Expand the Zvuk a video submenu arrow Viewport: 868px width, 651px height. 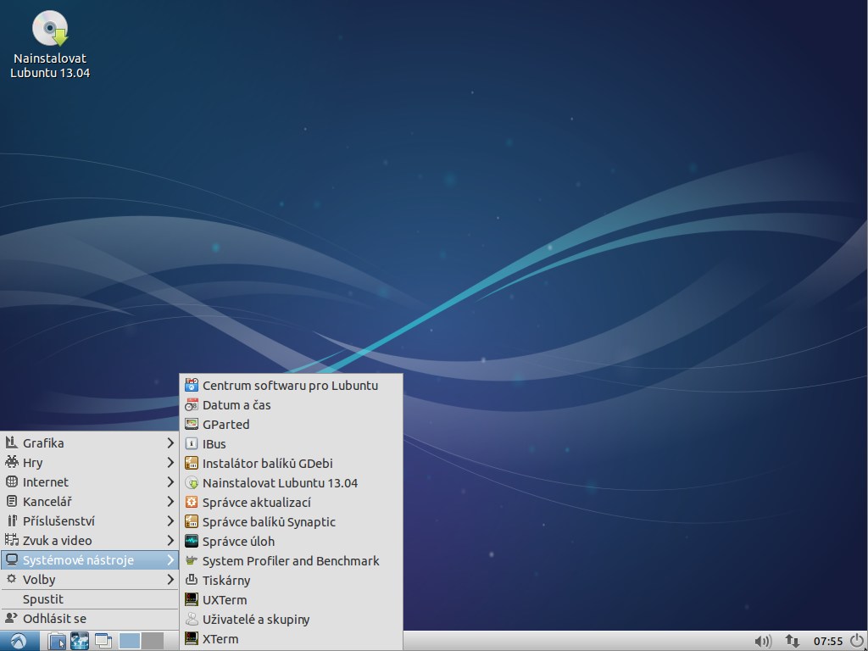click(170, 540)
